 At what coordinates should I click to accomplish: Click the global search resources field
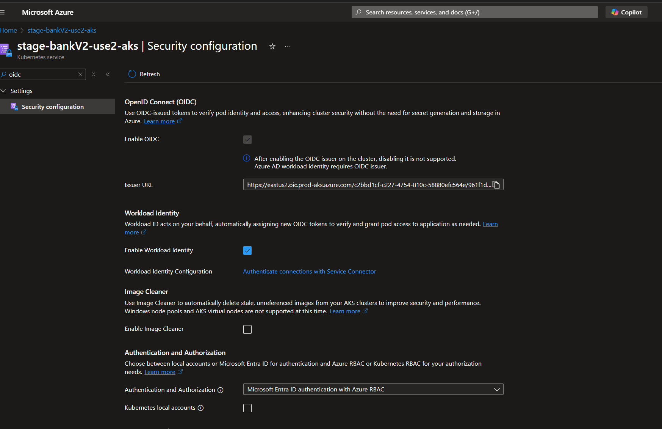point(474,12)
